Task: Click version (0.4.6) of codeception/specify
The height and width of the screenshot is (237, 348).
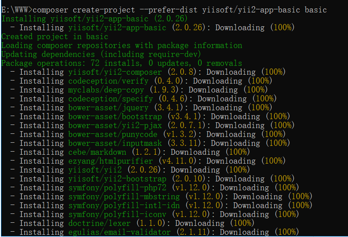Action: 173,99
